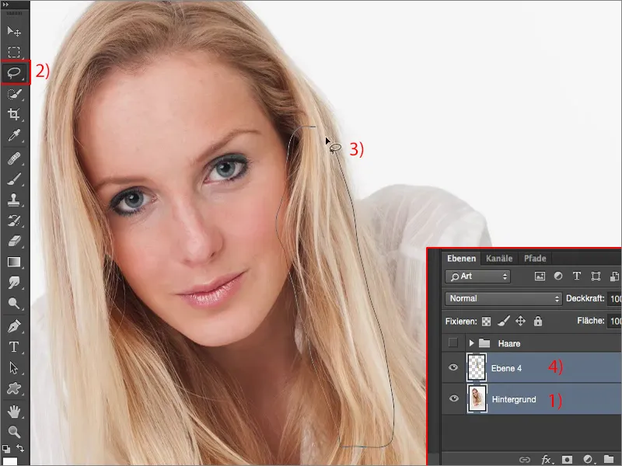Select the Haare group folder
Image resolution: width=622 pixels, height=466 pixels.
[x=484, y=343]
